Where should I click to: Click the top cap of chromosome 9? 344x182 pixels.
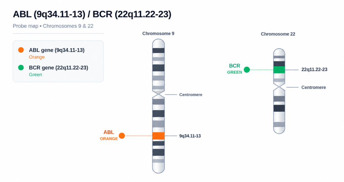point(159,43)
